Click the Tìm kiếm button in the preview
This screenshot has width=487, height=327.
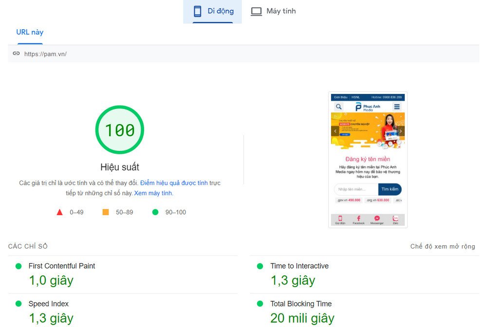pyautogui.click(x=390, y=189)
